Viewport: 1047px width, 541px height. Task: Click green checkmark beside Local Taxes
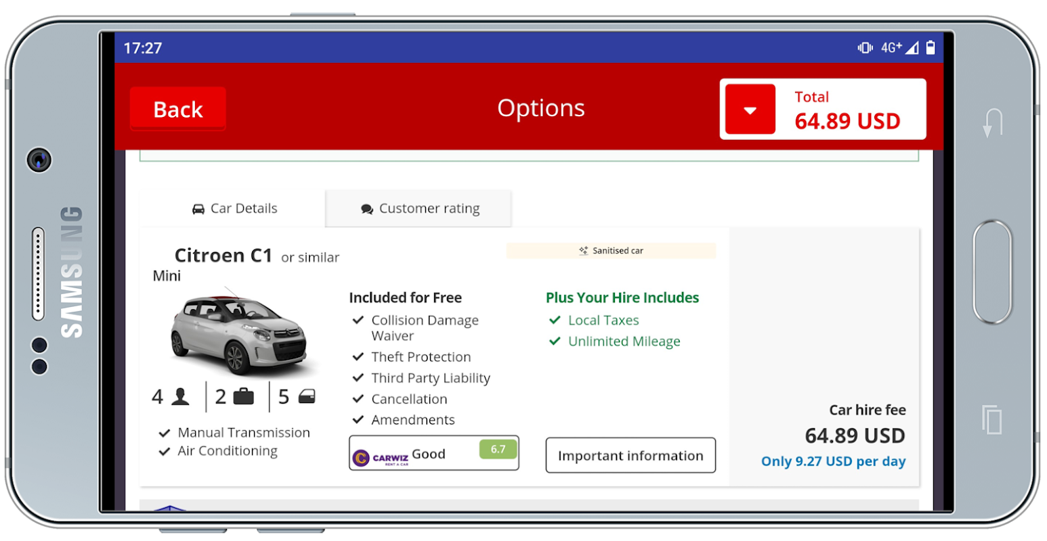click(555, 320)
